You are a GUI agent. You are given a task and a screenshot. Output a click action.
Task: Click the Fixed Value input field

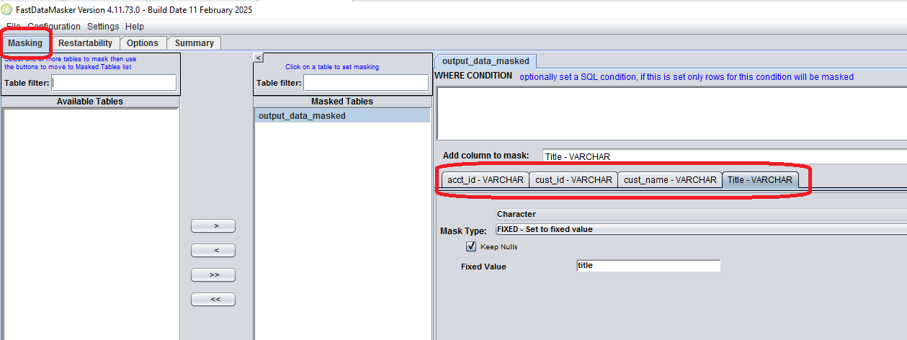(648, 266)
